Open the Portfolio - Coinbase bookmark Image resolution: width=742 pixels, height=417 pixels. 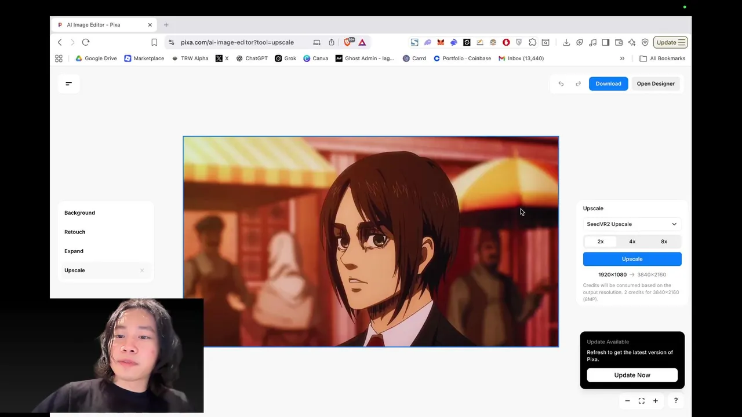point(463,58)
